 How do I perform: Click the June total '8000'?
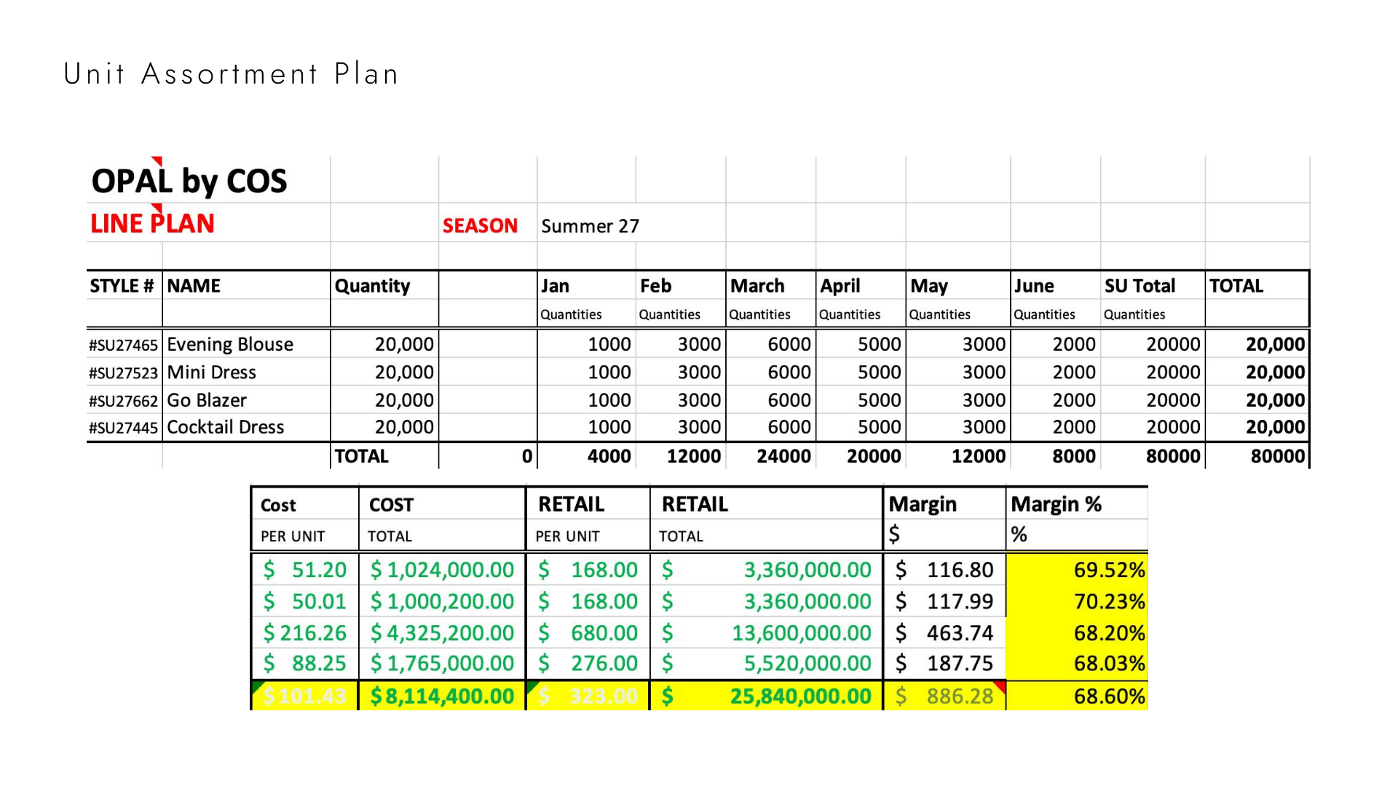[x=1074, y=456]
